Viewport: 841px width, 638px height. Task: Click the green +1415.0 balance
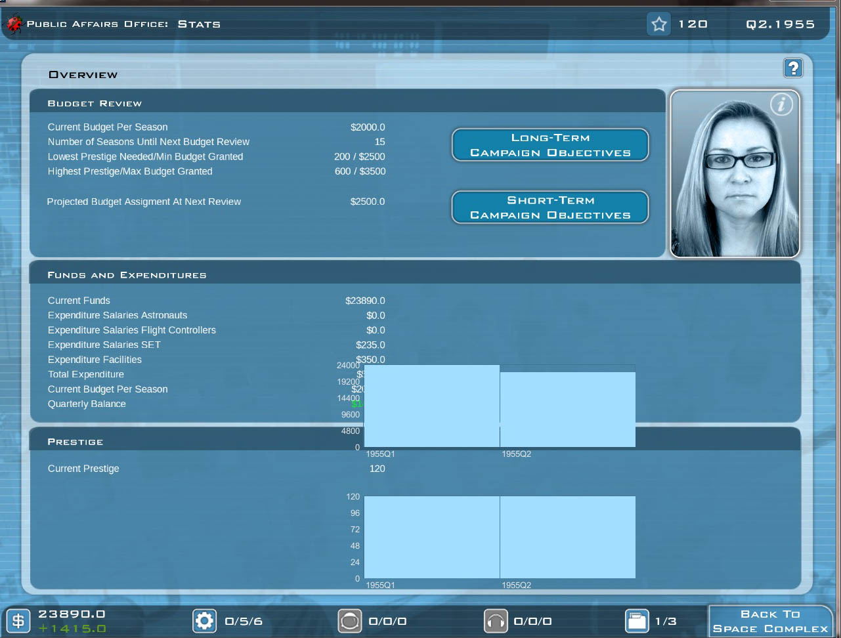pos(72,629)
